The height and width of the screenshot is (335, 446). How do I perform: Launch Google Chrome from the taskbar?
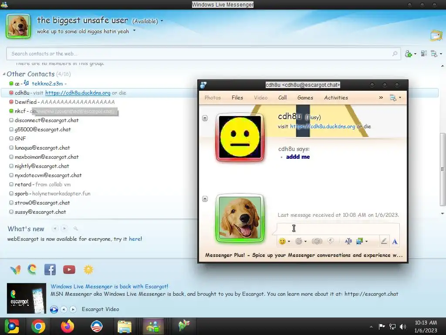tap(38, 326)
